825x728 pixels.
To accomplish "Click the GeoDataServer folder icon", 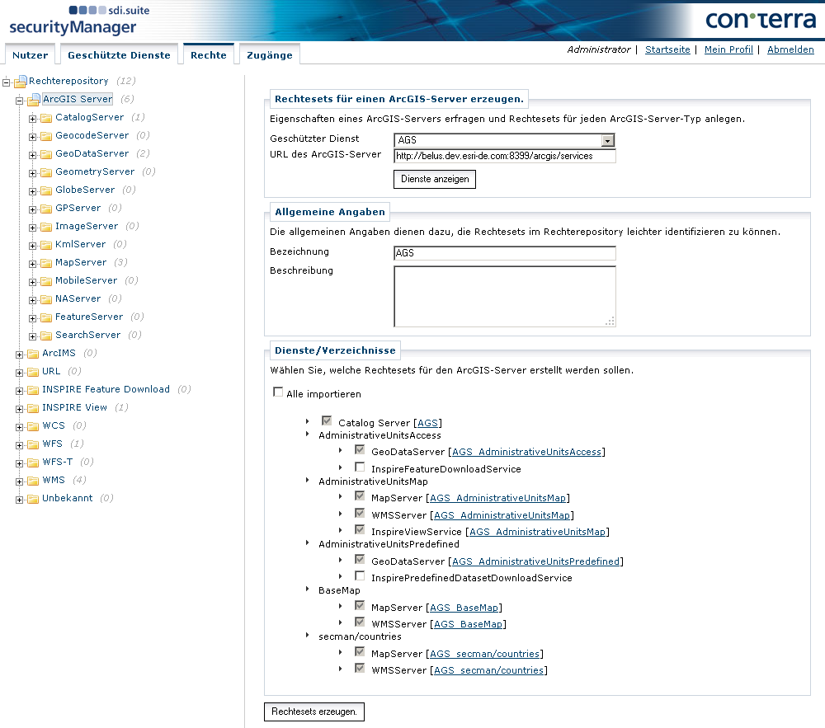I will pos(46,154).
